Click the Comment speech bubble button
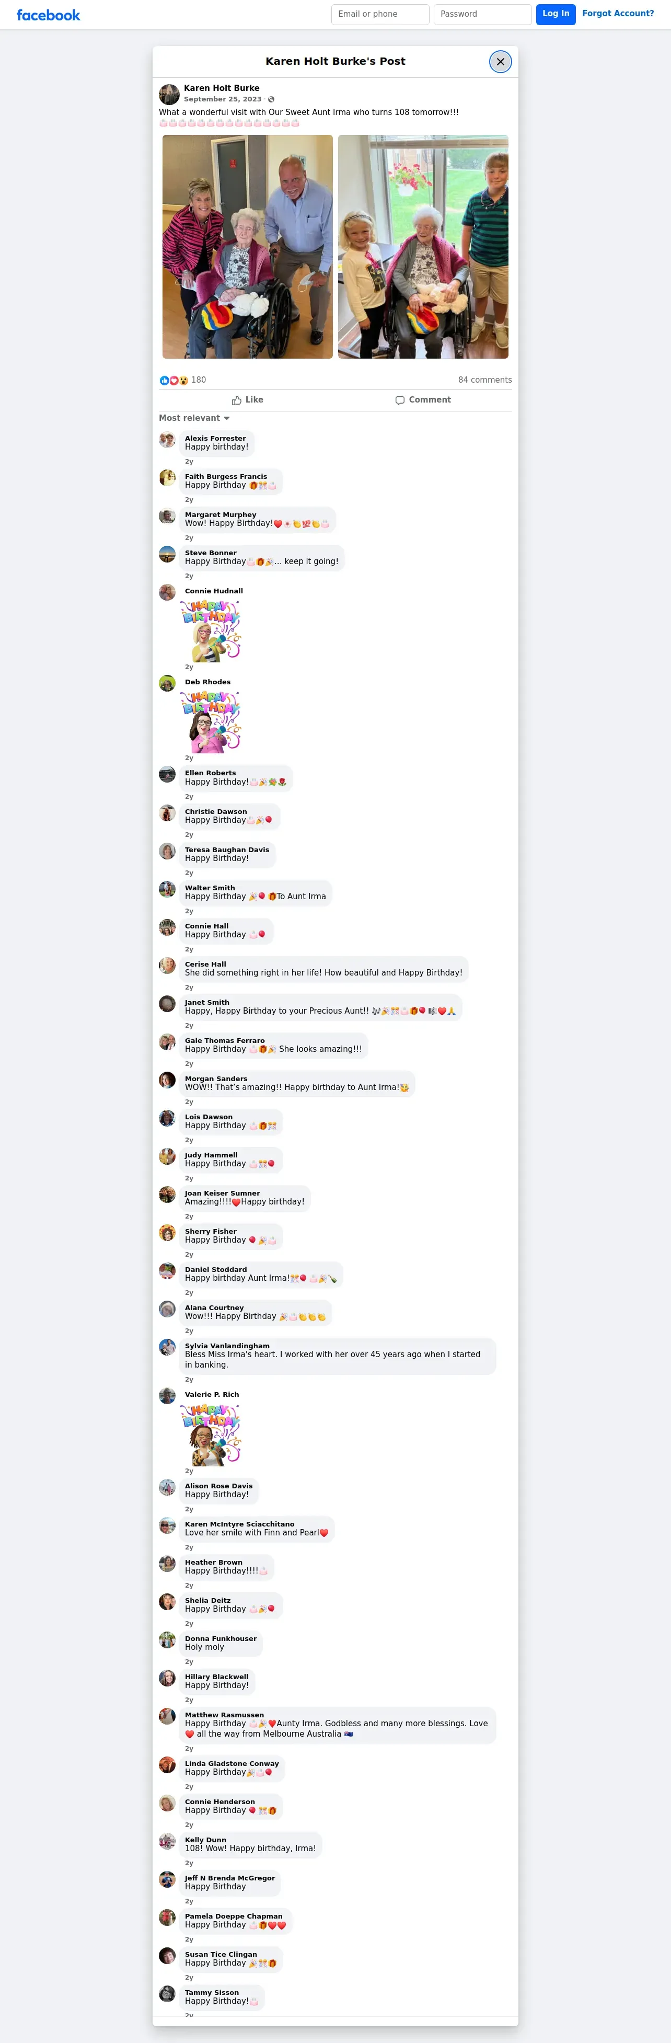This screenshot has width=671, height=2043. pos(423,400)
